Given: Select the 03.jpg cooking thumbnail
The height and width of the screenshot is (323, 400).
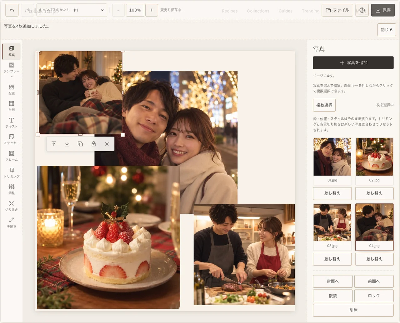Looking at the screenshot, I should (x=332, y=227).
